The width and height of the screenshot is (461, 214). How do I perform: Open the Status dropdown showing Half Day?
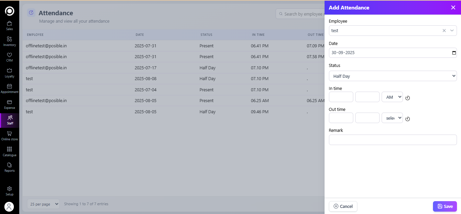click(x=392, y=76)
